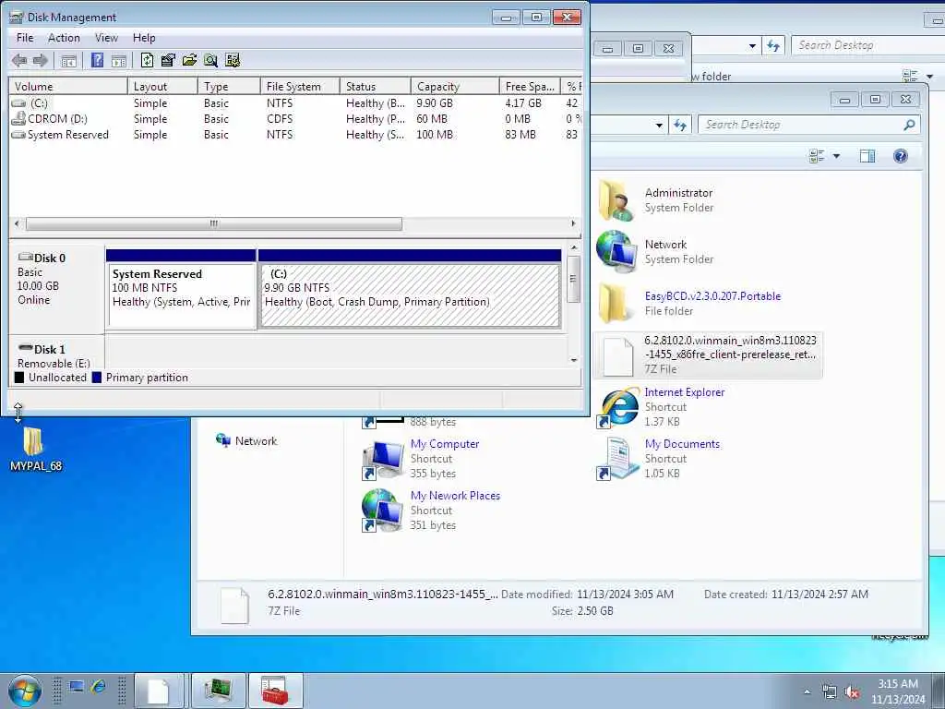The image size is (945, 709).
Task: Select the (C:) 9.90 GB partition block
Action: pyautogui.click(x=410, y=289)
